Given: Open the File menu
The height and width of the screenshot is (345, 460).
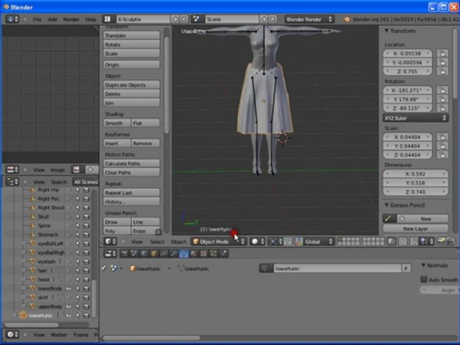Looking at the screenshot, I should coord(37,19).
